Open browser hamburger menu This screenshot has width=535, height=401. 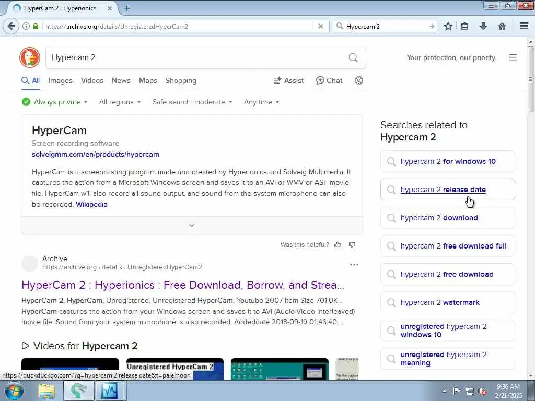524,26
